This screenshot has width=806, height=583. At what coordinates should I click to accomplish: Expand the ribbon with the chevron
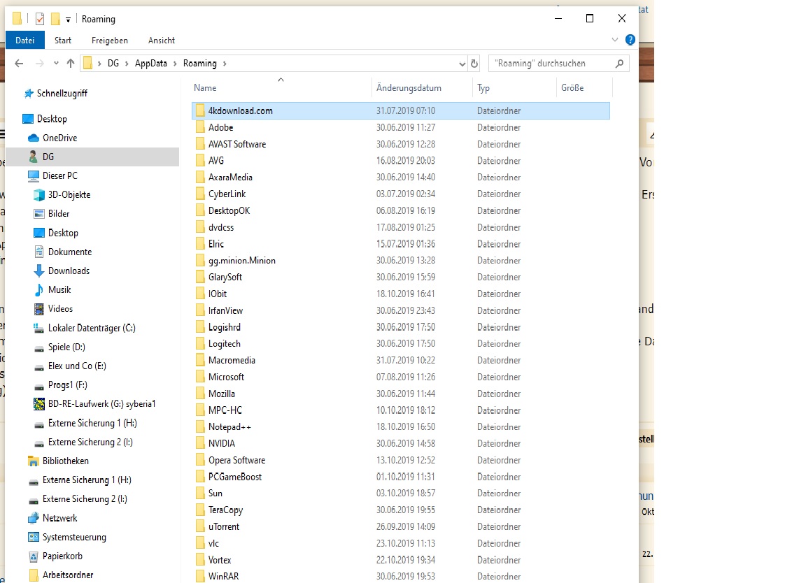(x=615, y=41)
